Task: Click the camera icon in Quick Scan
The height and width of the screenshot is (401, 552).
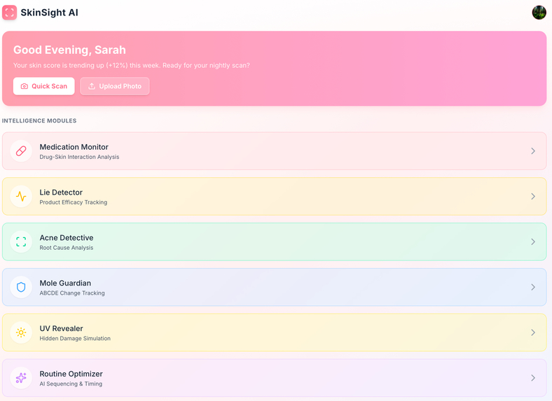Action: (25, 86)
